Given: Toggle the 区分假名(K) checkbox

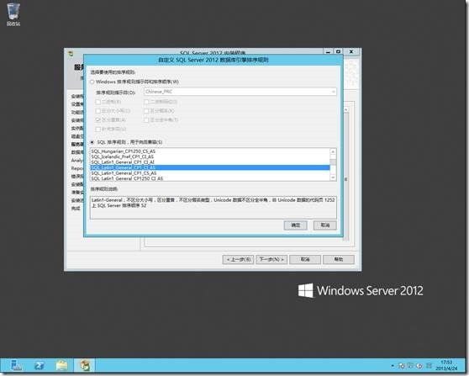Looking at the screenshot, I should (146, 111).
